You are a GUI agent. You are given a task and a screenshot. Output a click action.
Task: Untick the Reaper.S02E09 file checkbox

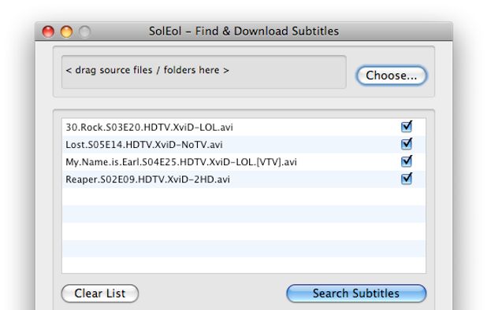coord(407,179)
